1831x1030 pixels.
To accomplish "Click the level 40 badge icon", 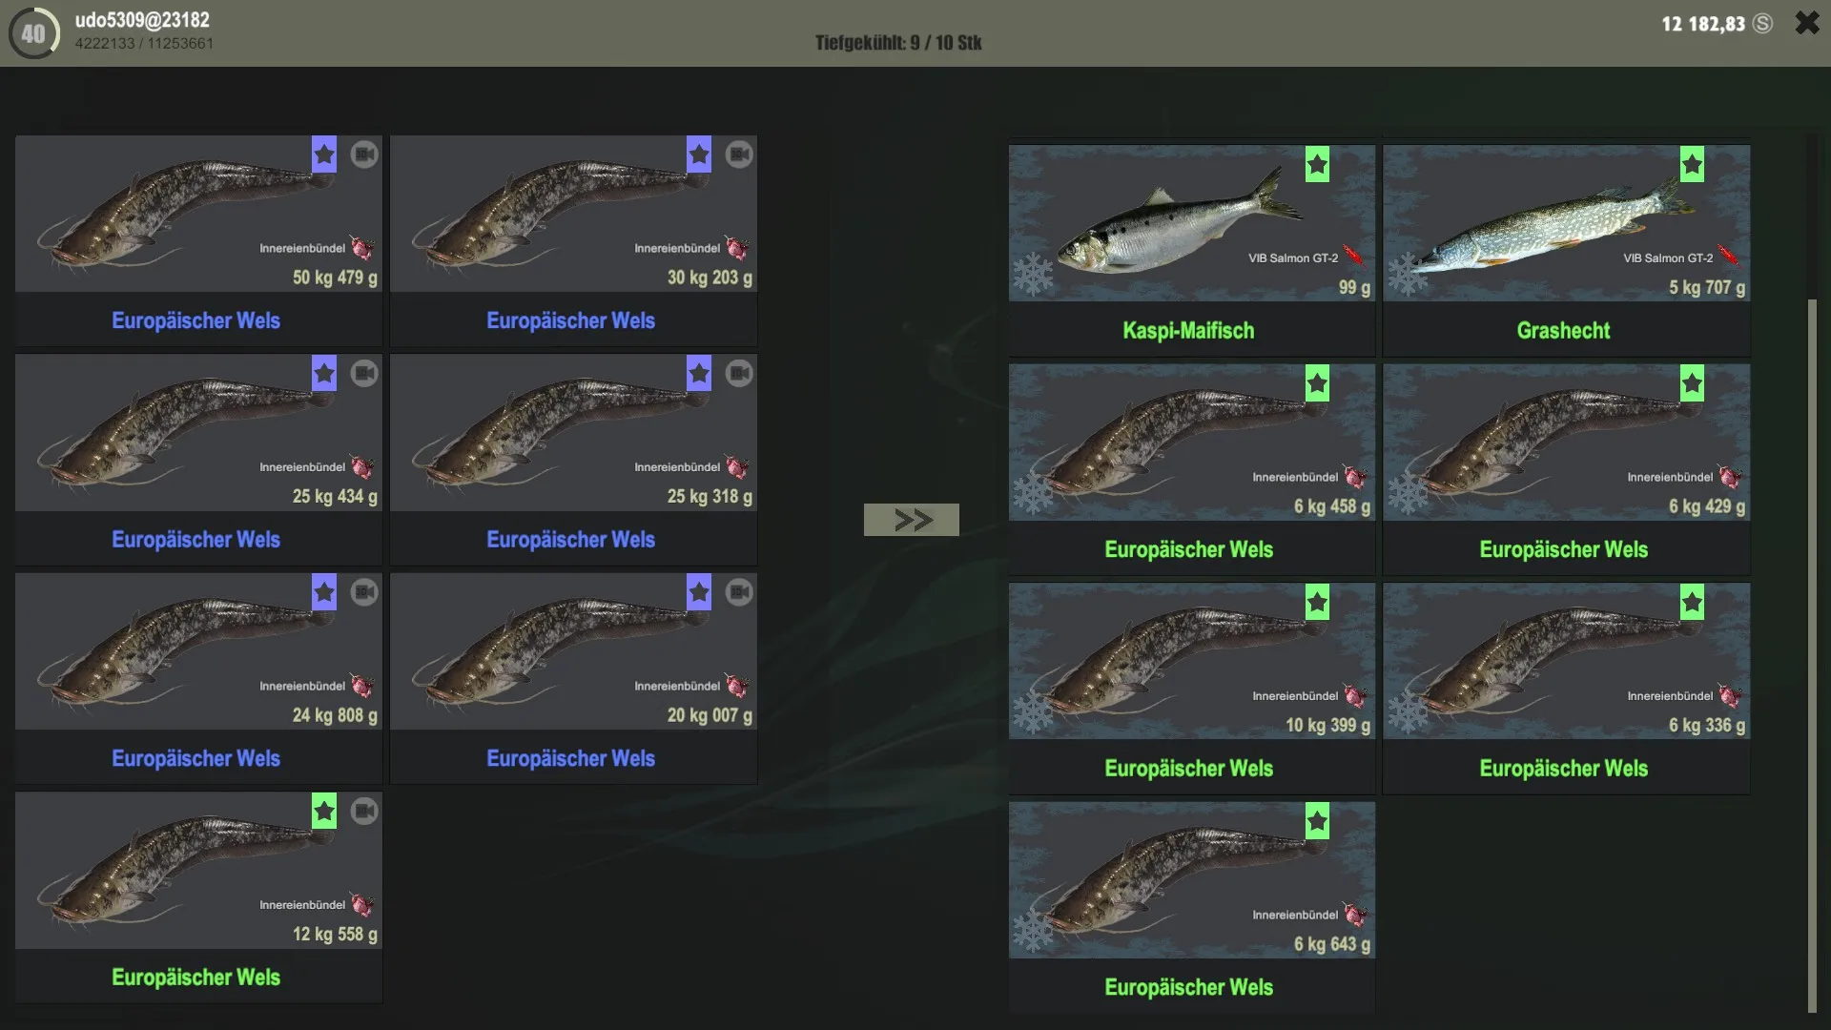I will [x=33, y=33].
